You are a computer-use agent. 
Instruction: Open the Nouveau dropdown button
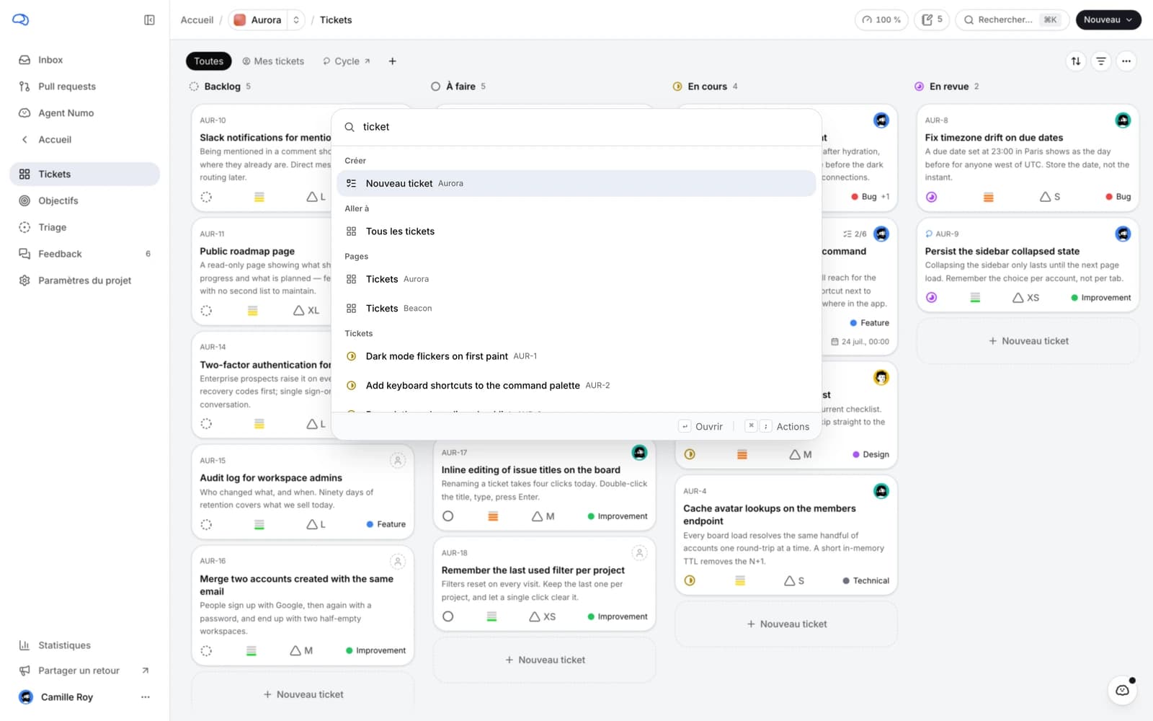pyautogui.click(x=1108, y=20)
